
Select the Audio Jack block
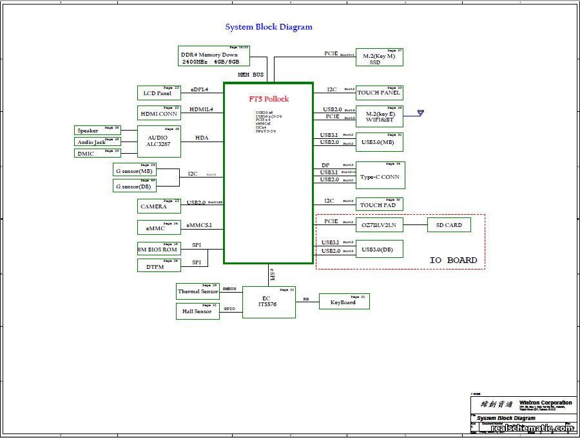(x=97, y=142)
